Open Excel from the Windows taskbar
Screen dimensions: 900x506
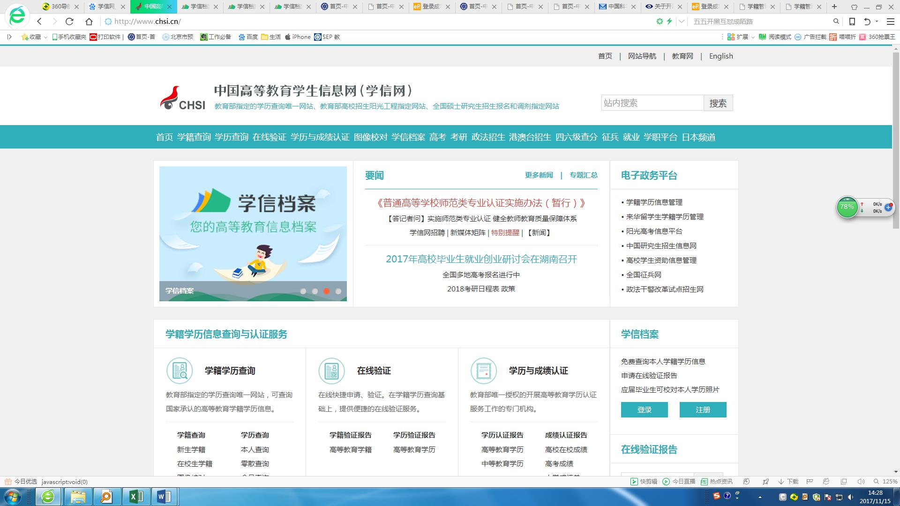[x=136, y=496]
